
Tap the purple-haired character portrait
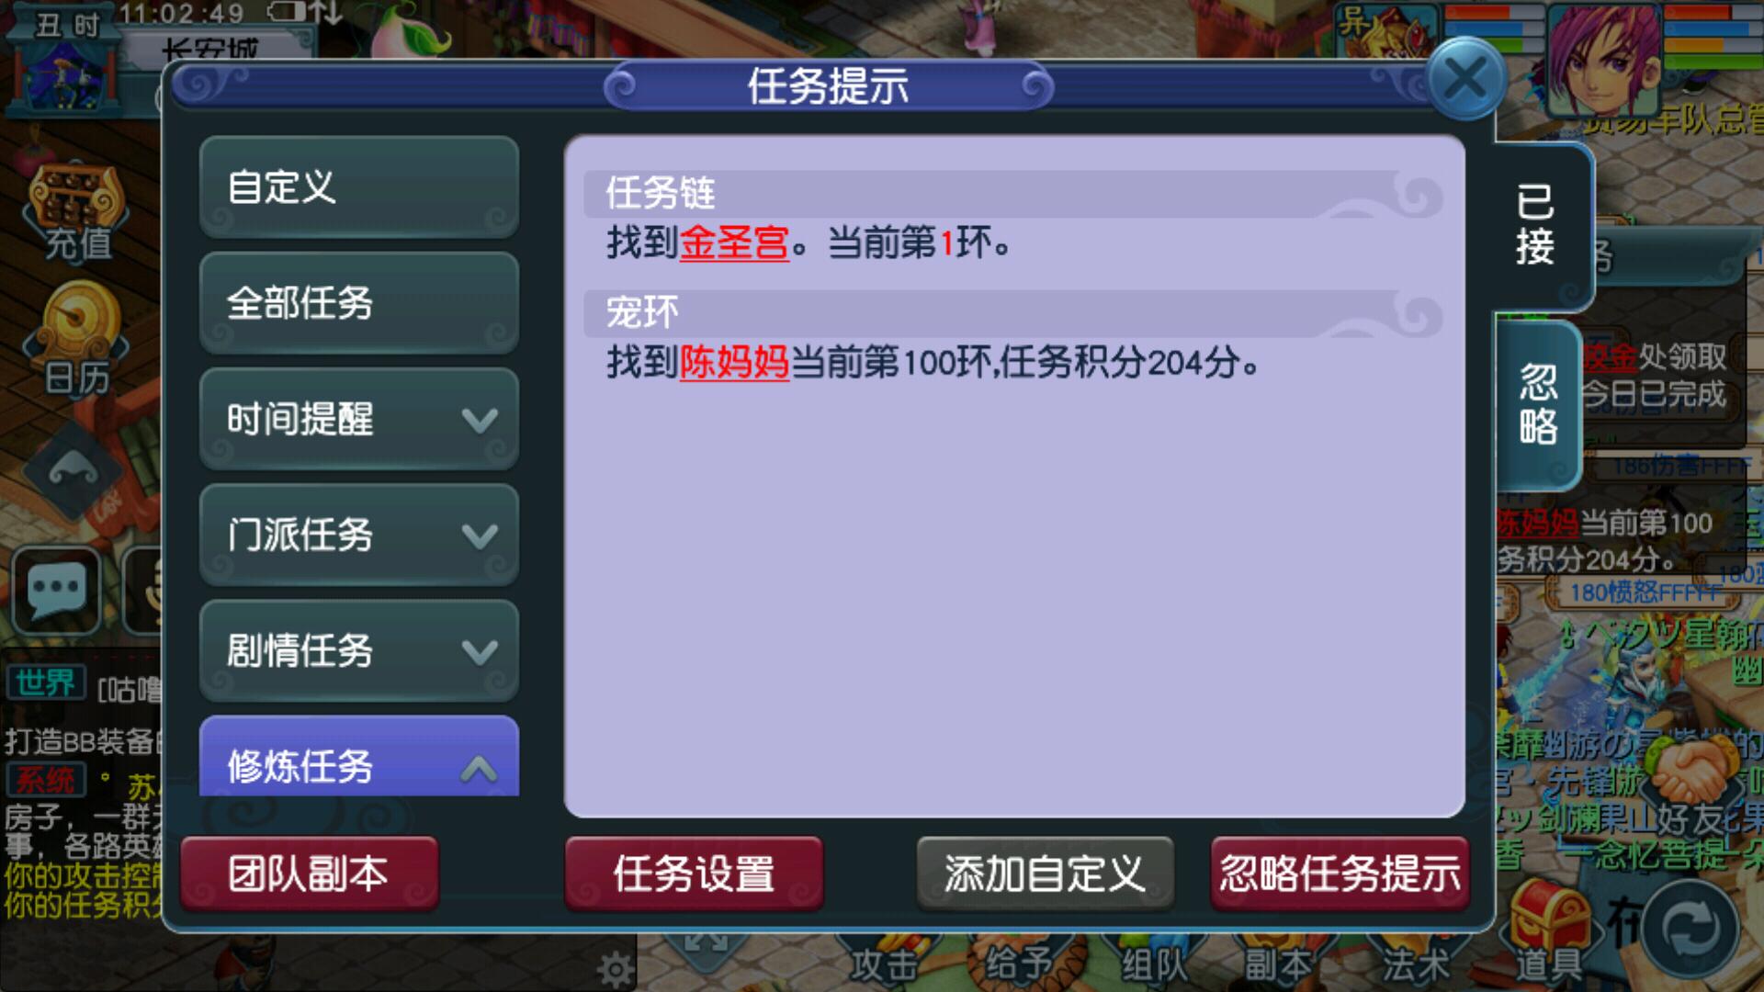coord(1604,55)
